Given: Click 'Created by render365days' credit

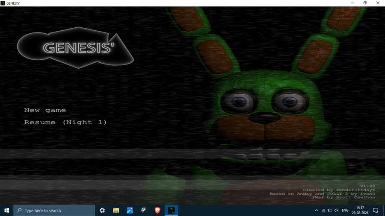Looking at the screenshot, I should (339, 190).
